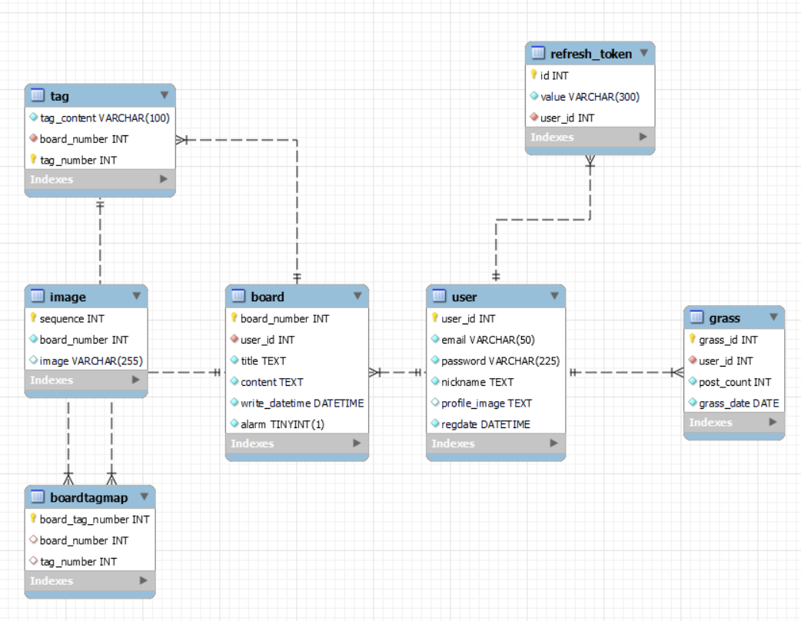
Task: Select the grass table title
Action: [x=724, y=318]
